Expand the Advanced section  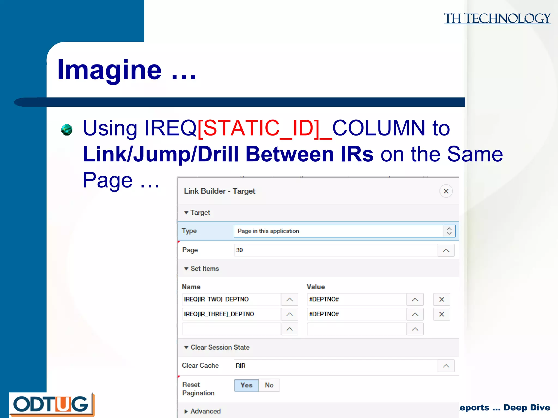[x=186, y=411]
